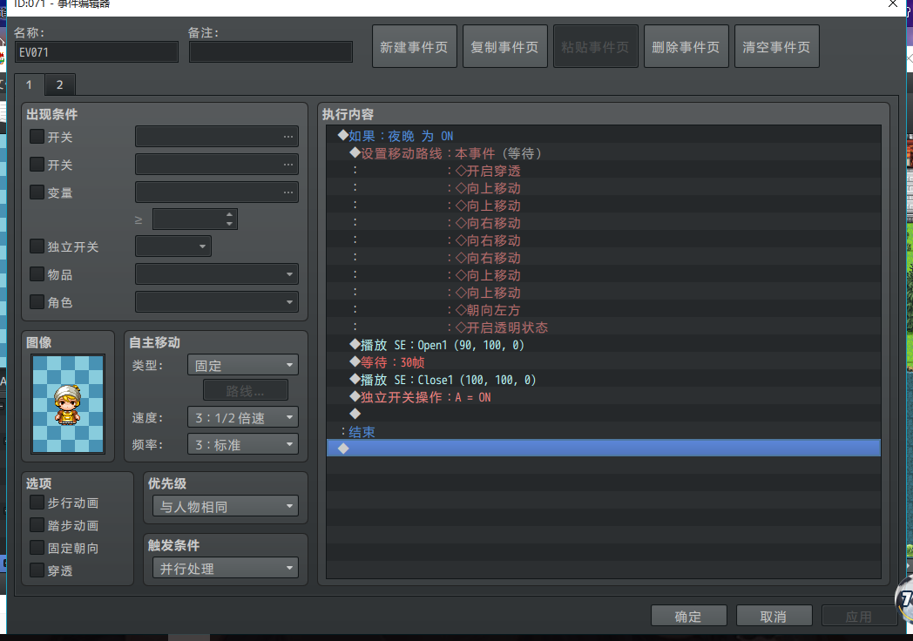Select the 开启透明状态 route line
This screenshot has width=913, height=641.
pyautogui.click(x=603, y=327)
